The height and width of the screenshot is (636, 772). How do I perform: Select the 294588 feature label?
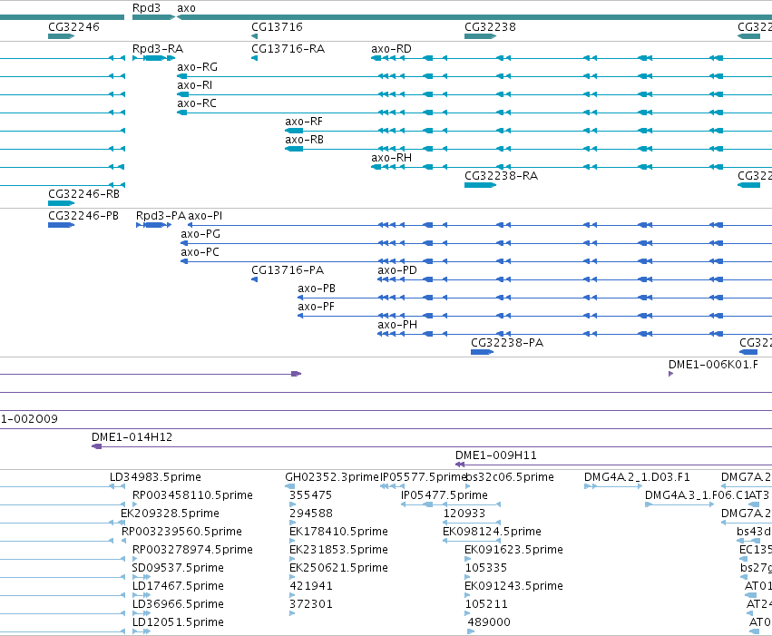[311, 514]
